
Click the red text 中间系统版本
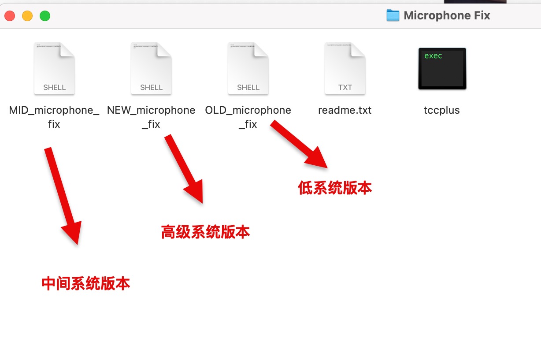86,283
